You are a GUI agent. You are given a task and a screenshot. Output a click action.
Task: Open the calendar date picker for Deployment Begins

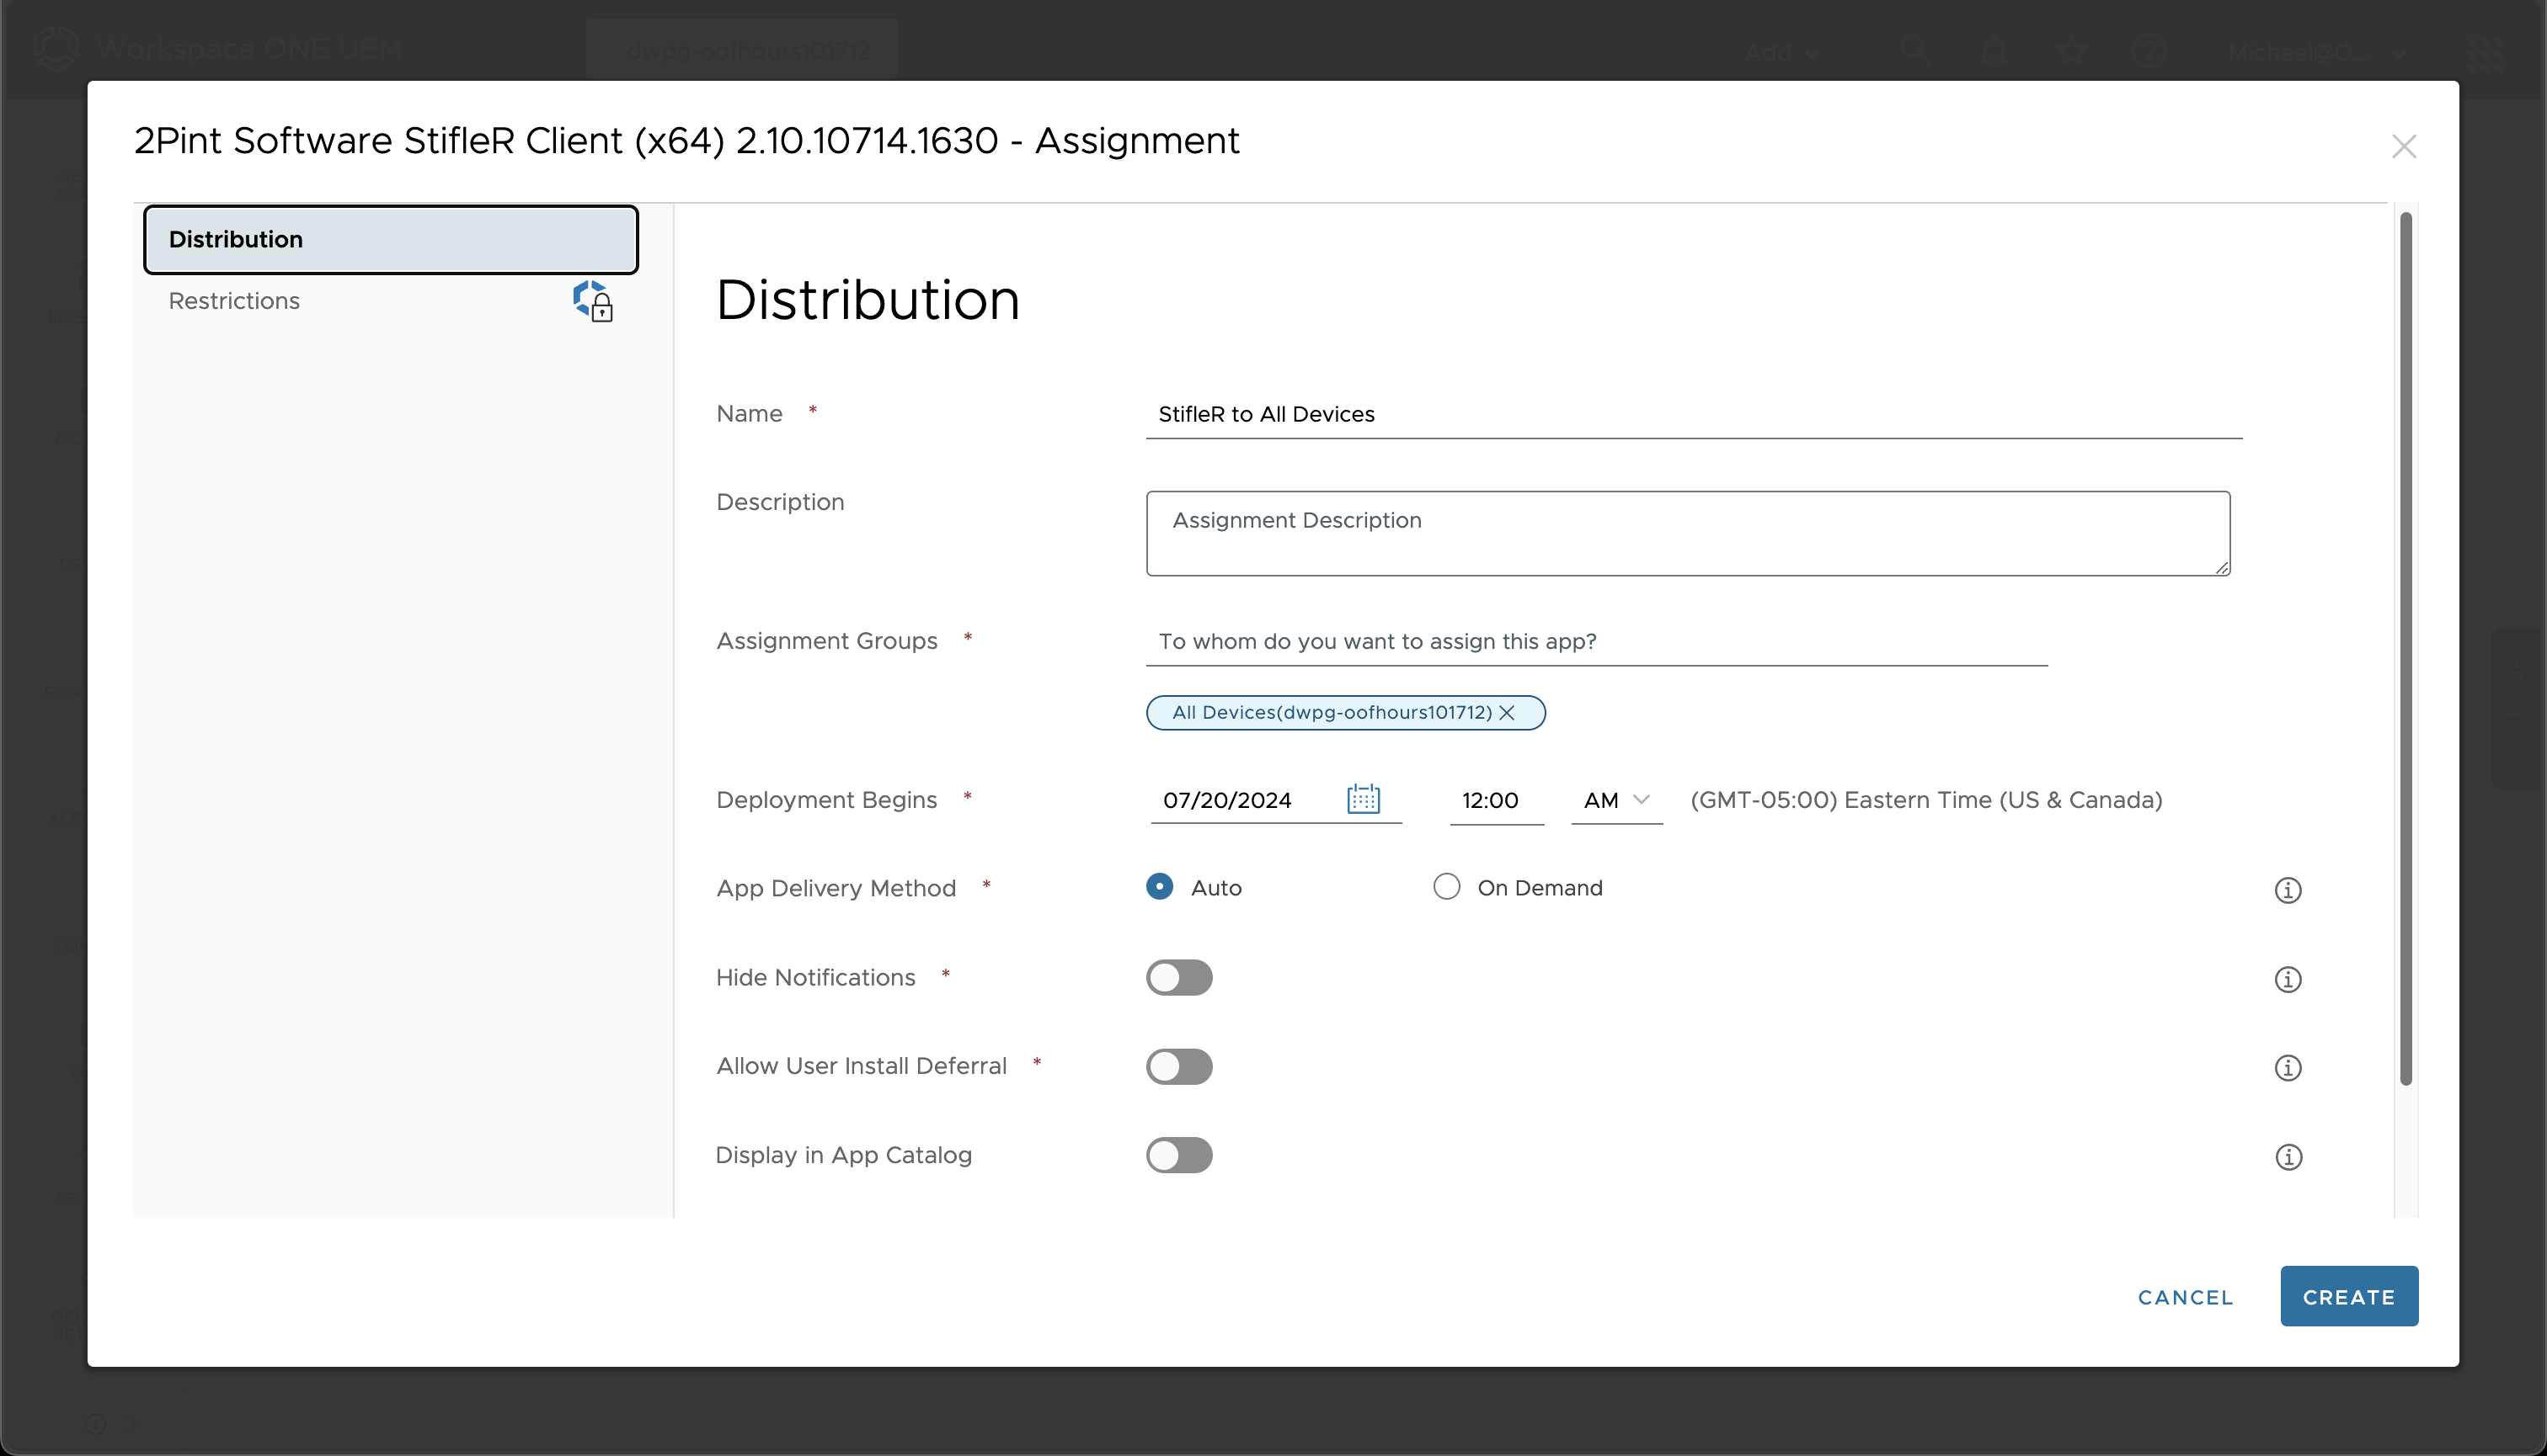coord(1363,799)
